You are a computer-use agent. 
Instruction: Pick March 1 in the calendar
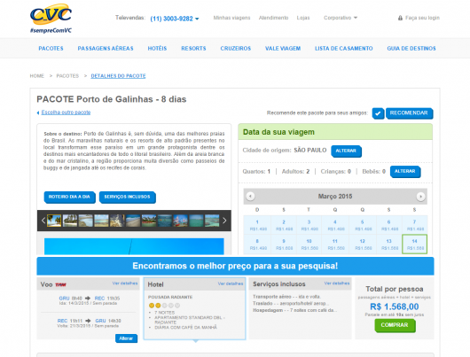coord(257,225)
